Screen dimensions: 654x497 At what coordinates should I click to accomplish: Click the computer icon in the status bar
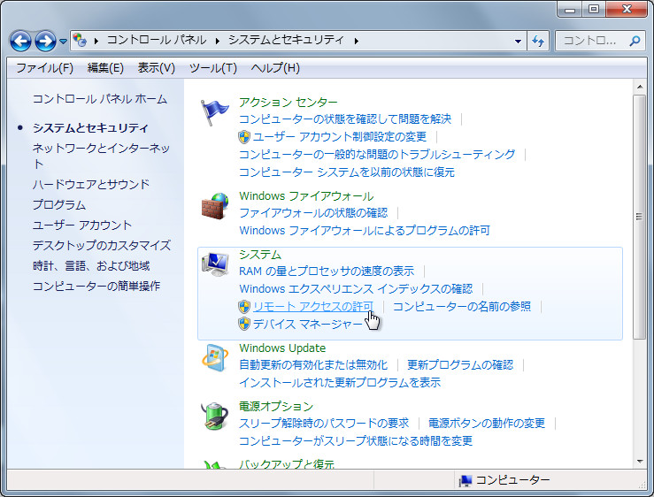click(x=465, y=481)
